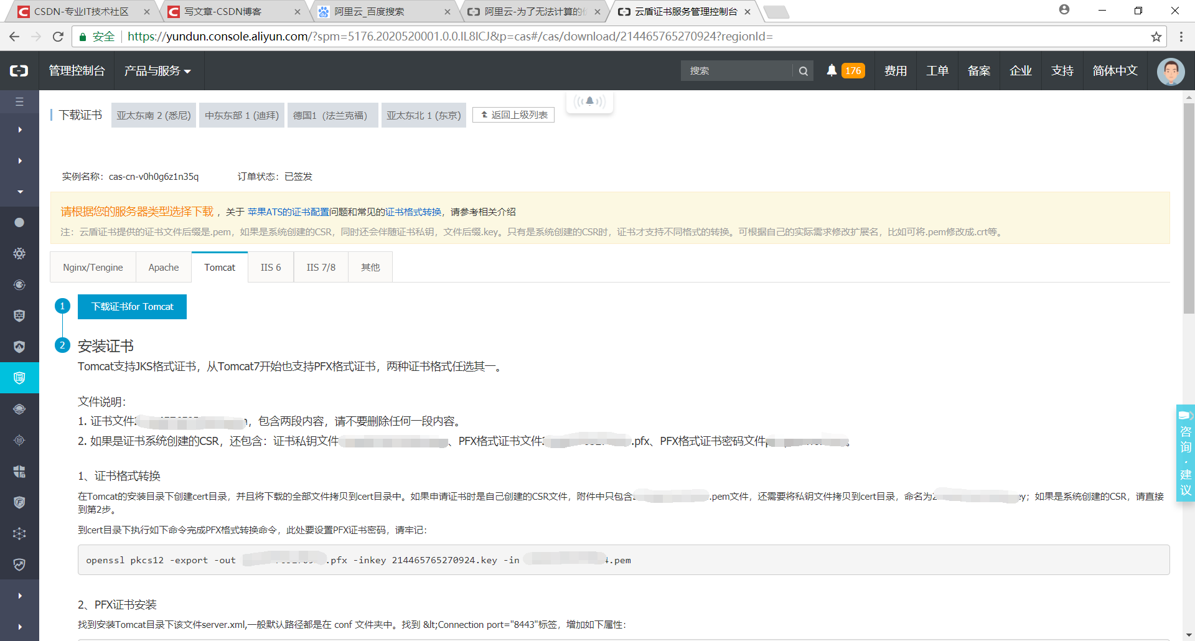Click the 176 notification count badge
The height and width of the screenshot is (641, 1195).
tap(853, 71)
